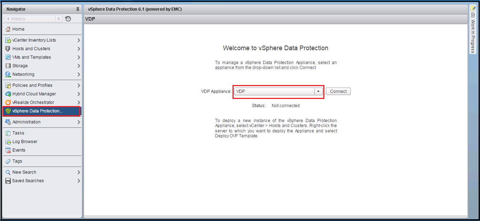Click the Networking globe icon

[x=8, y=74]
